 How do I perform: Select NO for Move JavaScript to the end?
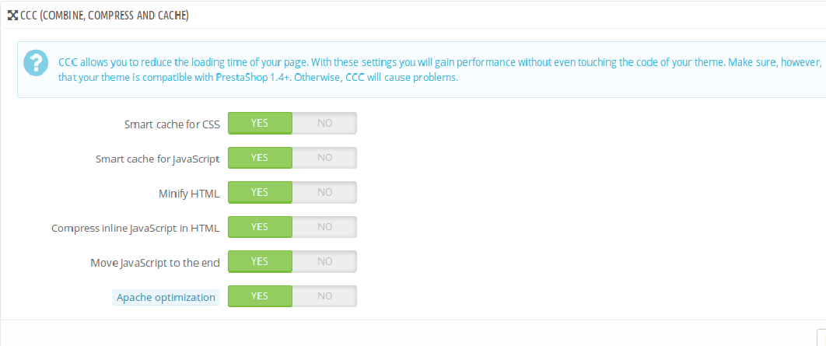coord(324,262)
